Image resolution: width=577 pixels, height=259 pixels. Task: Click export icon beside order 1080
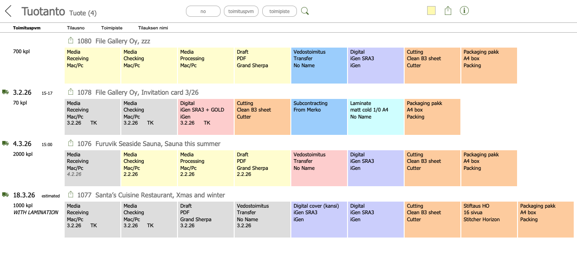[x=71, y=41]
